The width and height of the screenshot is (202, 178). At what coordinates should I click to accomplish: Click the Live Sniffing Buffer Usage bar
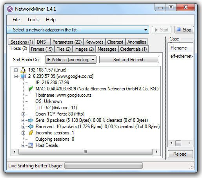104,166
